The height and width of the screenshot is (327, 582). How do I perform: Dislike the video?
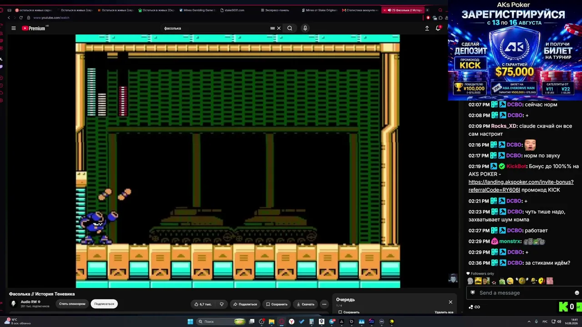click(221, 304)
